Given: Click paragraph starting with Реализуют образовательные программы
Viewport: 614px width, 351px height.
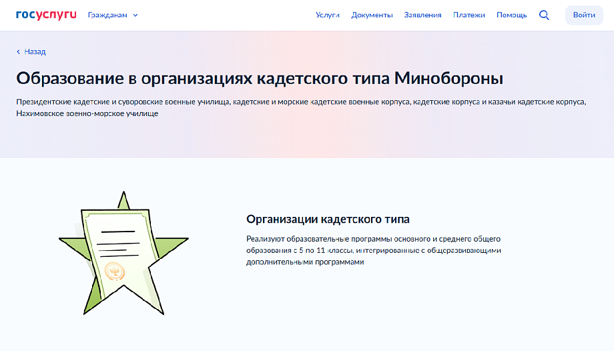Looking at the screenshot, I should click(373, 250).
